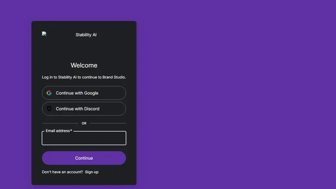Open the Sign up link
This screenshot has height=189, width=336.
coord(92,172)
